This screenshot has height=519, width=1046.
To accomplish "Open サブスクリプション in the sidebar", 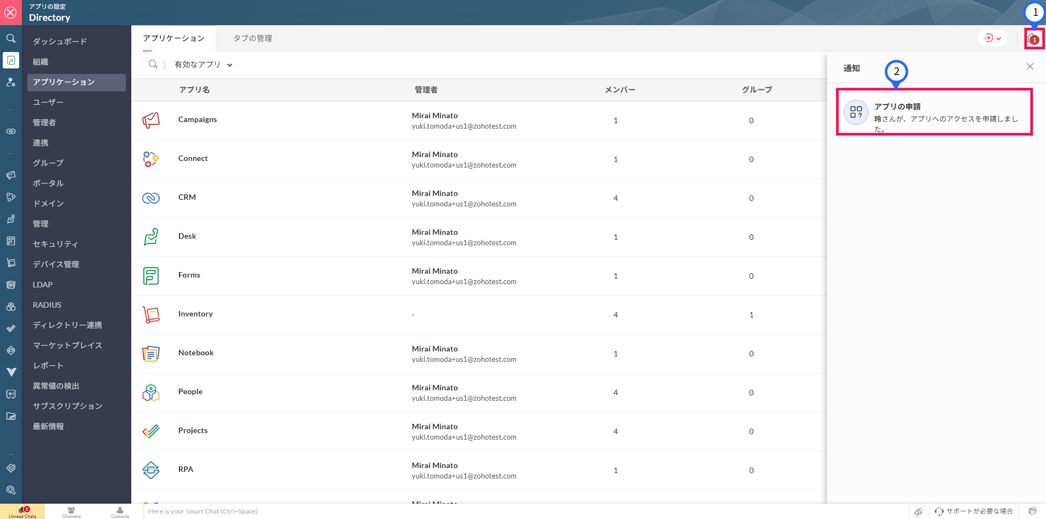I will (x=77, y=406).
